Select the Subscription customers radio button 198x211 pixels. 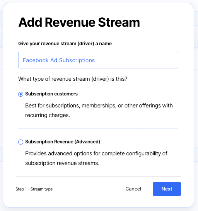click(20, 94)
